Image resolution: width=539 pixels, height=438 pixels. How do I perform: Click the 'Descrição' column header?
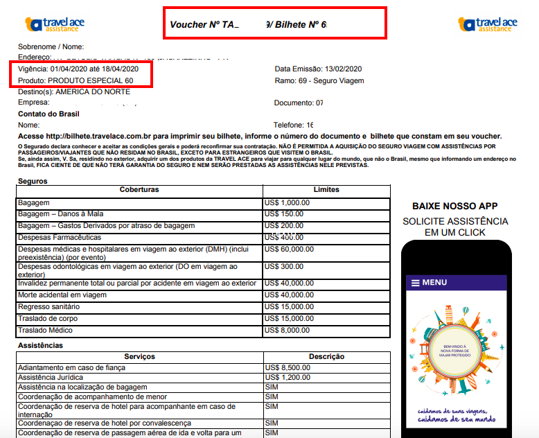click(x=326, y=356)
